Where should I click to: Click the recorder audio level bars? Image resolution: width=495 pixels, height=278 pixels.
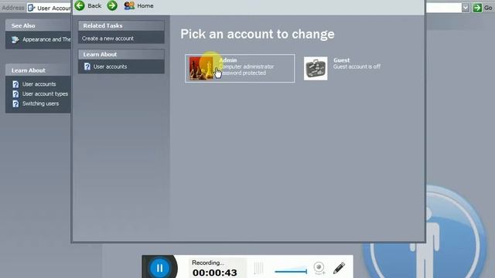click(x=258, y=268)
